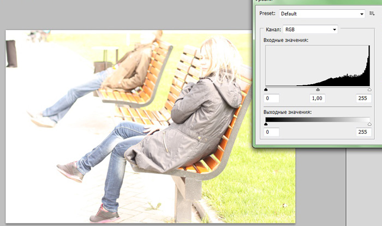
Task: Click the output shadows field showing 0
Action: (271, 132)
